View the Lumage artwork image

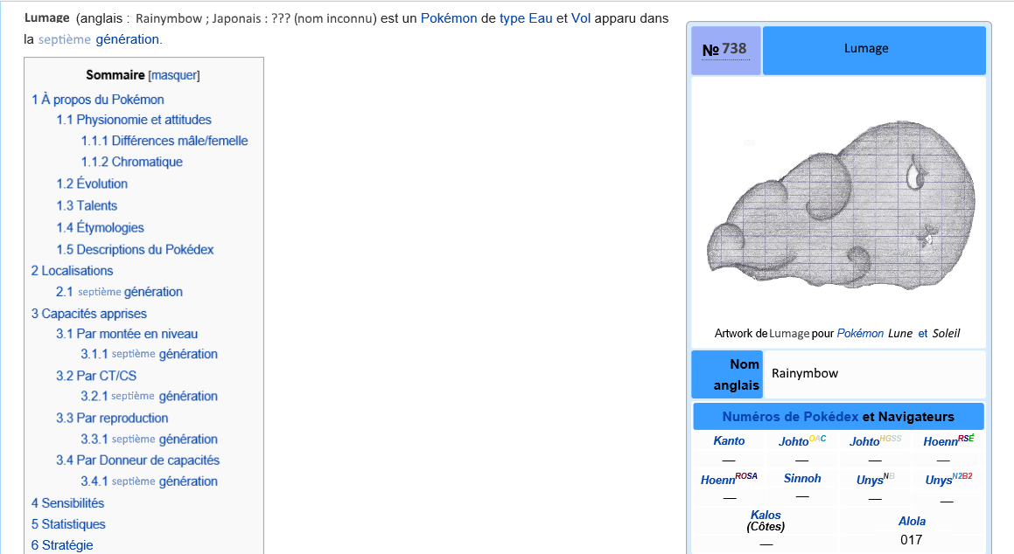(x=840, y=204)
